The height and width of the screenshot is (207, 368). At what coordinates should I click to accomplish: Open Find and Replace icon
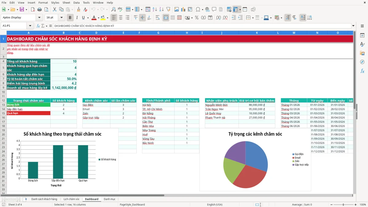(x=113, y=10)
